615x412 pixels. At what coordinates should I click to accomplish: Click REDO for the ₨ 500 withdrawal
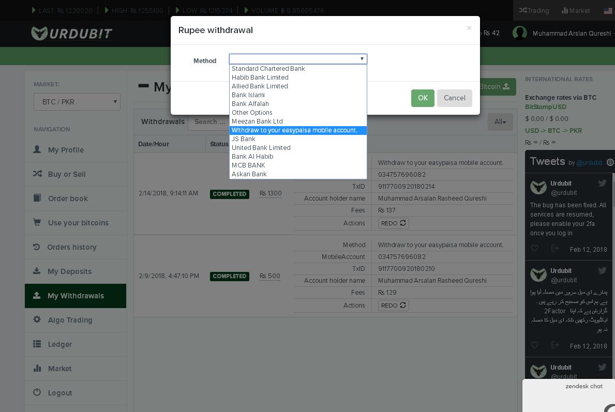[394, 306]
